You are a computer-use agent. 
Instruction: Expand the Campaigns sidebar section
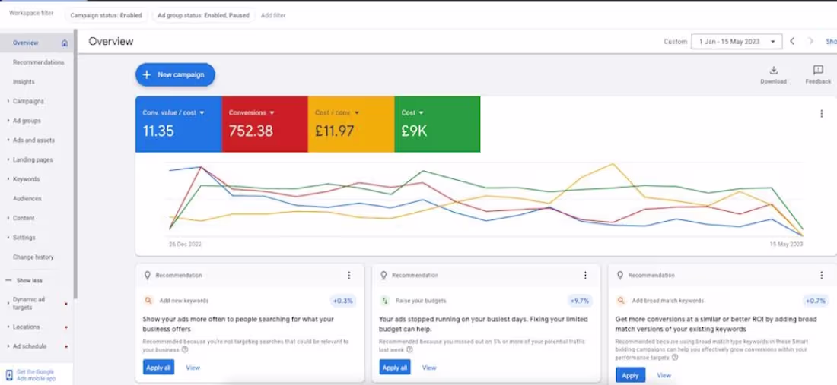[28, 101]
